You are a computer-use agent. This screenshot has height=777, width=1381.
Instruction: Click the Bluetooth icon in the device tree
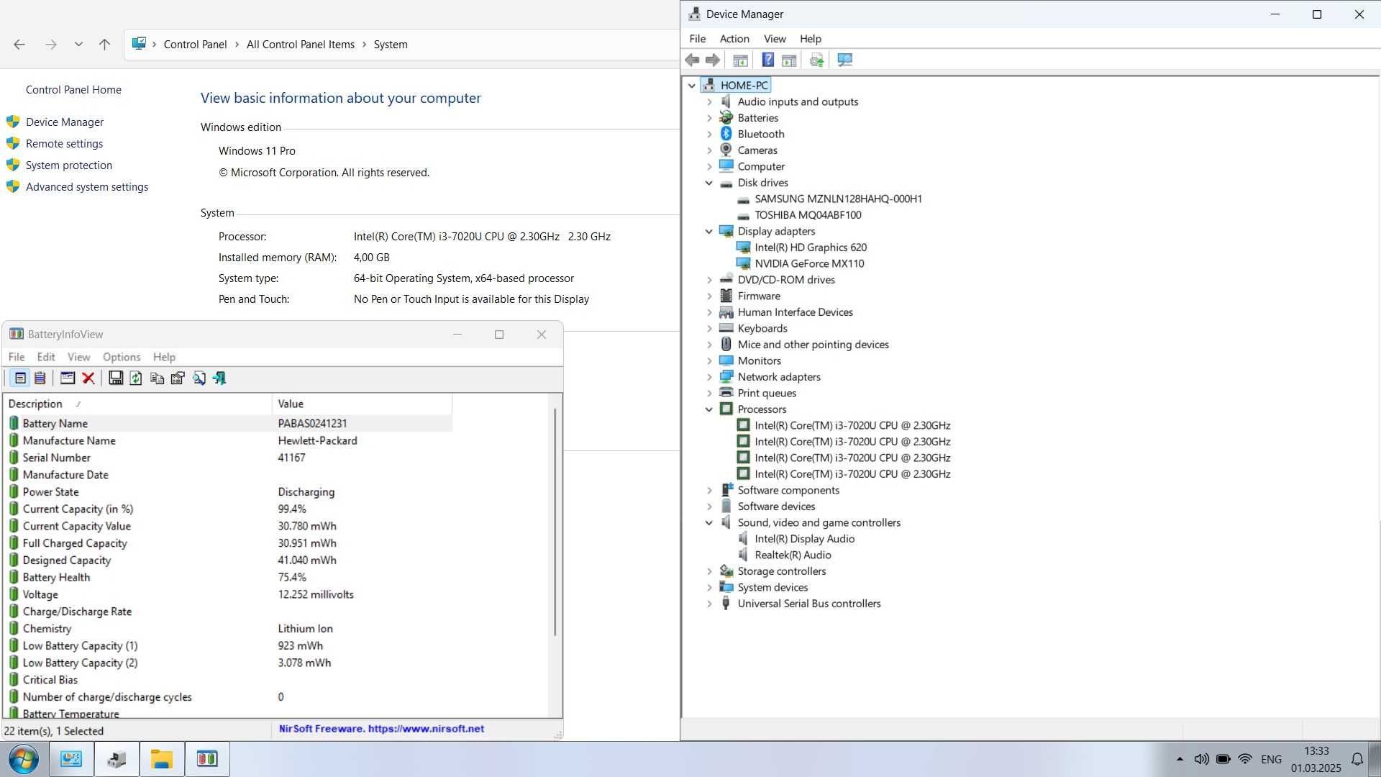(726, 134)
